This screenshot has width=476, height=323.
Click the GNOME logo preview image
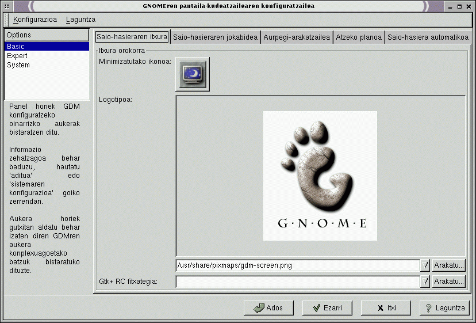320,176
